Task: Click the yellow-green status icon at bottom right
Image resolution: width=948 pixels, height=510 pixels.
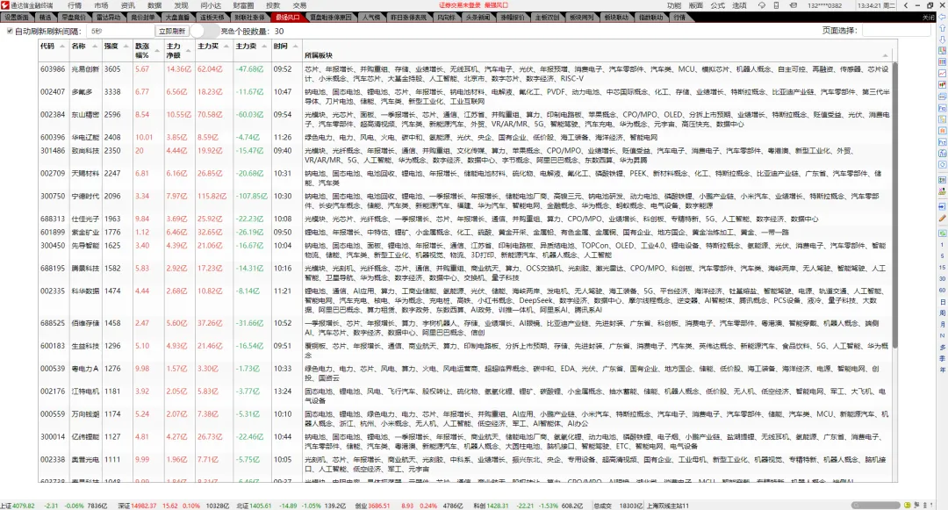Action: pos(908,505)
